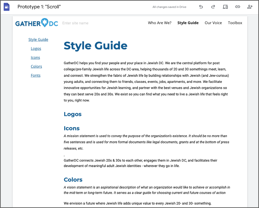The image size is (259, 208).
Task: Click the italic text 'A mission statement is used'
Action: (146, 142)
